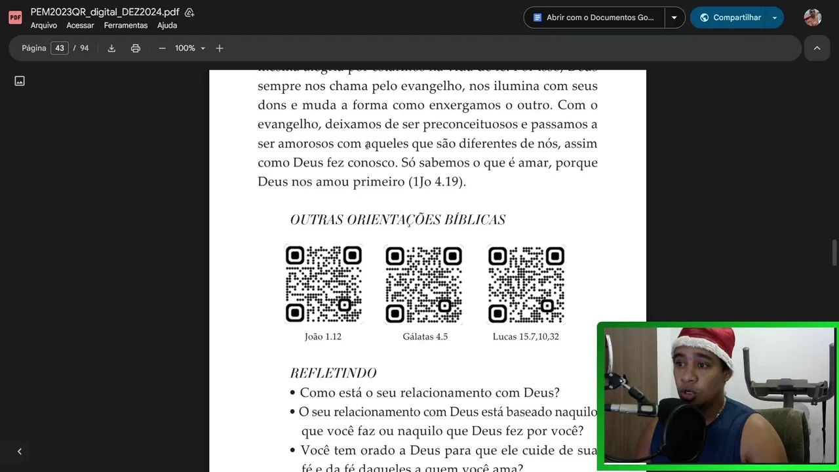The height and width of the screenshot is (472, 839).
Task: Expand the open-with options arrow
Action: (674, 18)
